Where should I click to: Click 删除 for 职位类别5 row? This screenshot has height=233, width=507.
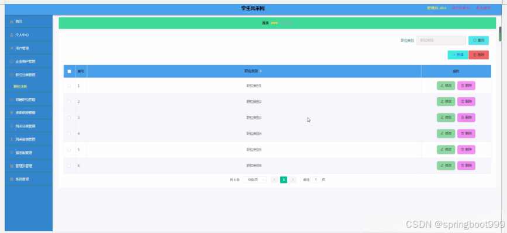click(466, 150)
